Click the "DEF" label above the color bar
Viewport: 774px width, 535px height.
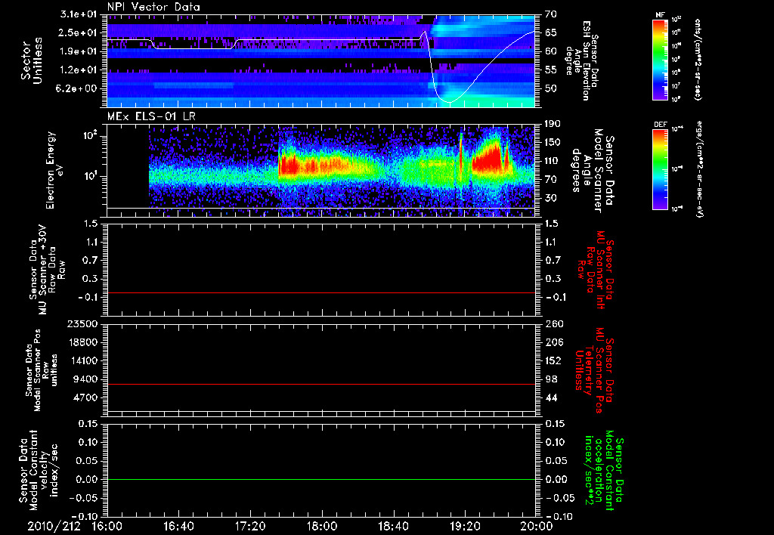tap(661, 125)
